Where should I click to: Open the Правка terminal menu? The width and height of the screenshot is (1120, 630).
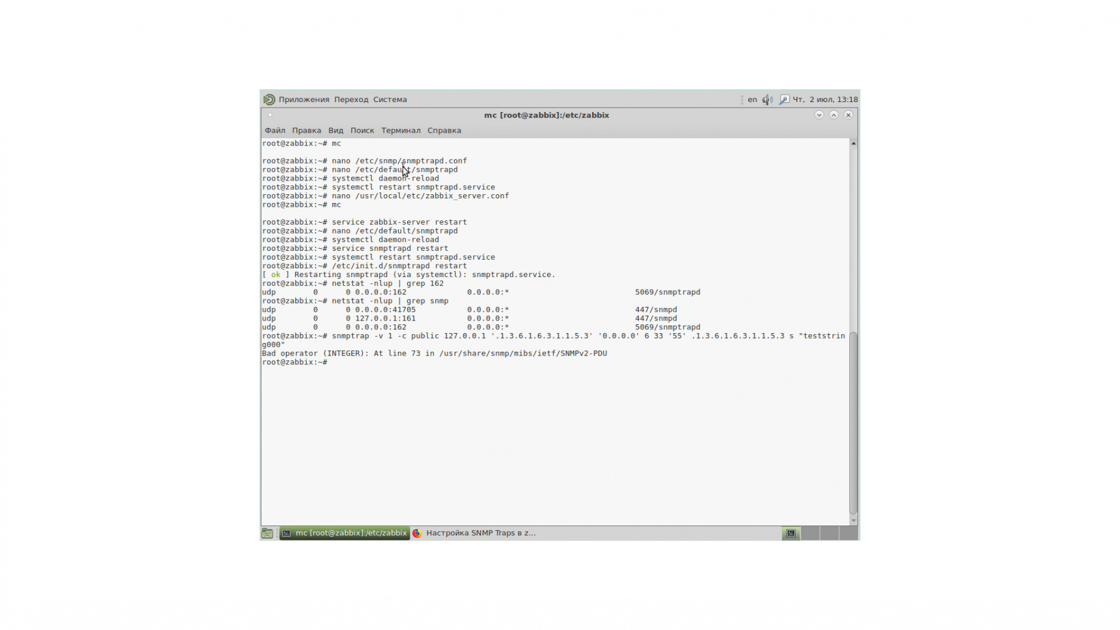(x=306, y=131)
